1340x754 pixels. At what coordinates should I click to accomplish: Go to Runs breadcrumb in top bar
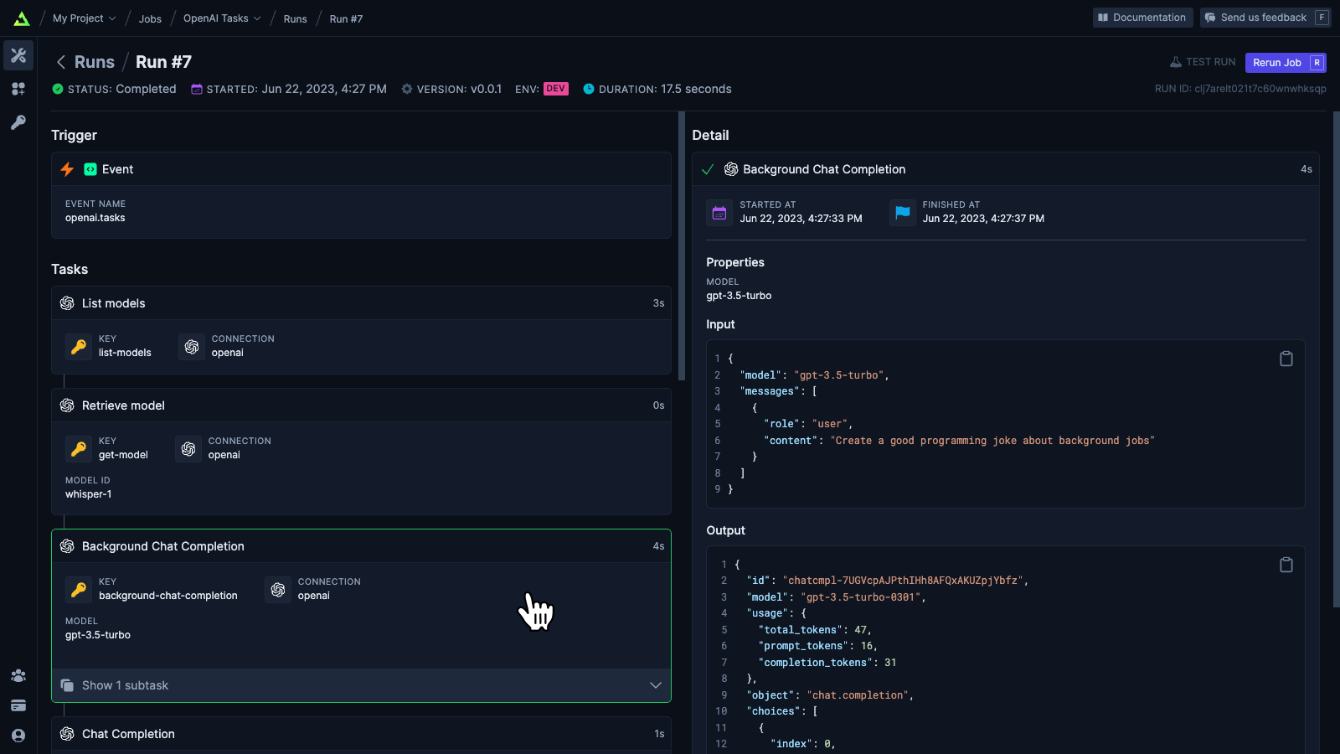coord(295,18)
